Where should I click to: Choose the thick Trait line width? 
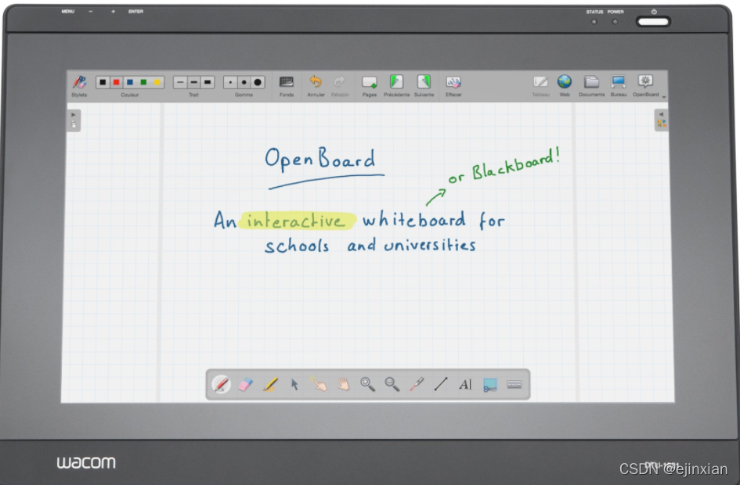[x=208, y=82]
